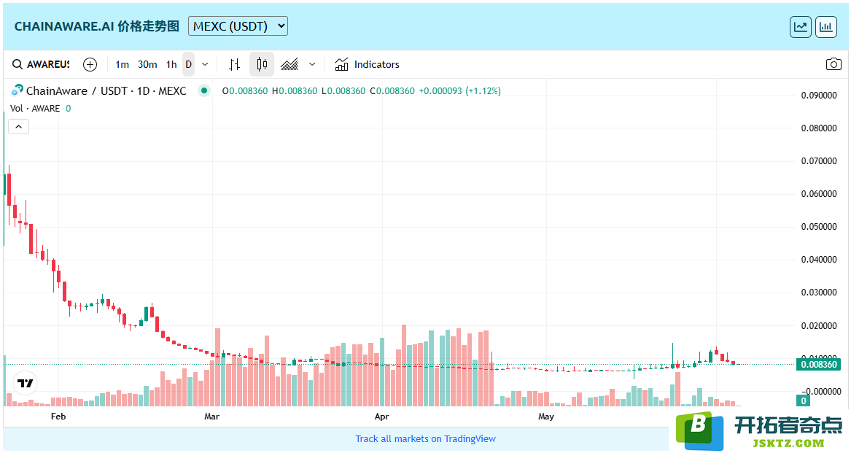Click the volume value 0 badge on axis
Viewport: 851px width, 453px height.
click(x=804, y=401)
